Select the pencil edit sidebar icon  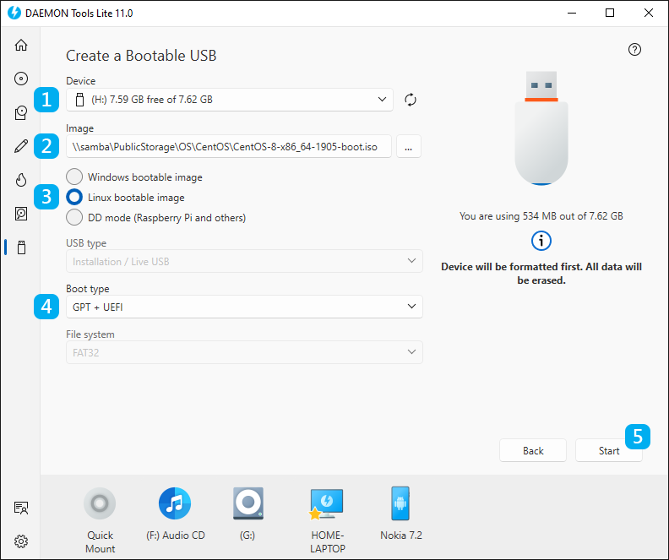(x=21, y=146)
